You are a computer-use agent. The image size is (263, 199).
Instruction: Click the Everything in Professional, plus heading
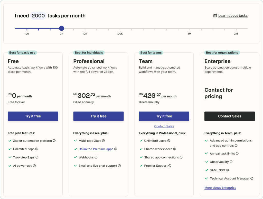(162, 133)
